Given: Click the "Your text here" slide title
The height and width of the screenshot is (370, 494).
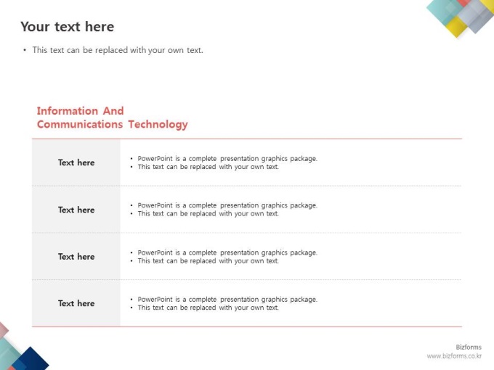Looking at the screenshot, I should pyautogui.click(x=67, y=27).
